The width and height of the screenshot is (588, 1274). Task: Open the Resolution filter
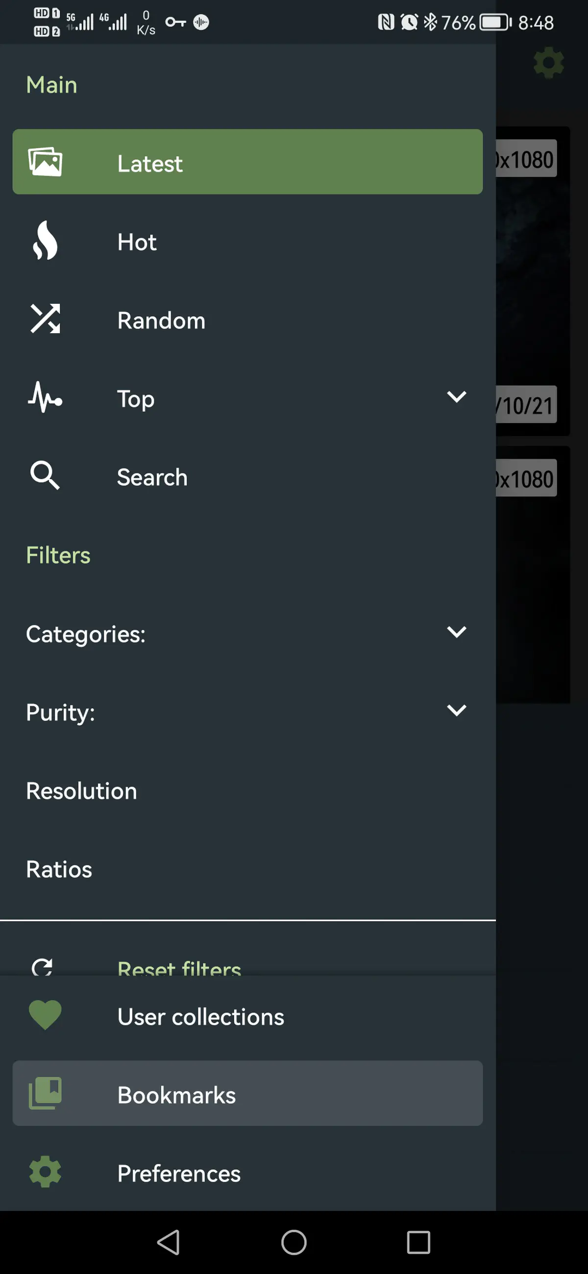point(82,790)
